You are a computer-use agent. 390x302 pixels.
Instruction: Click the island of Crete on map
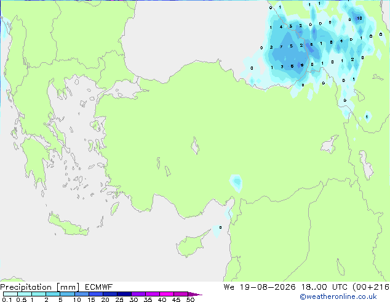pyautogui.click(x=68, y=226)
